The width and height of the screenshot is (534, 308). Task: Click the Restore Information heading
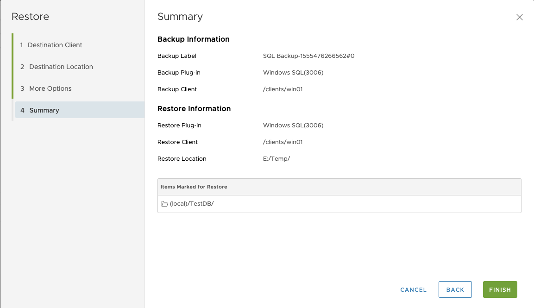click(194, 108)
